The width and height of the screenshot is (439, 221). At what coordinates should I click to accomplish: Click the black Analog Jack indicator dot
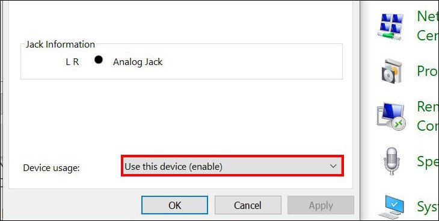click(x=98, y=60)
